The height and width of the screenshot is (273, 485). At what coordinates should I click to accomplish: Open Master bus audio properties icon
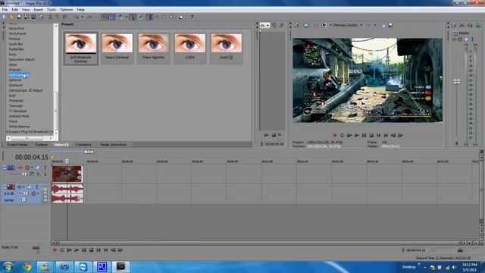click(x=454, y=25)
